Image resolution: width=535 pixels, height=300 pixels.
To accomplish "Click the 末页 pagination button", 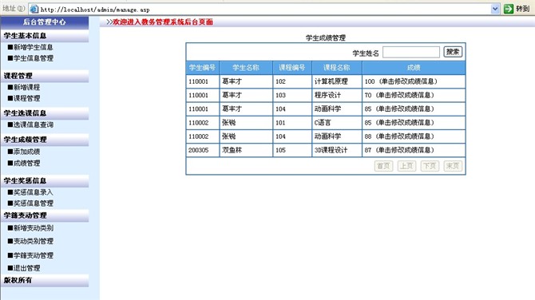I will coord(453,166).
